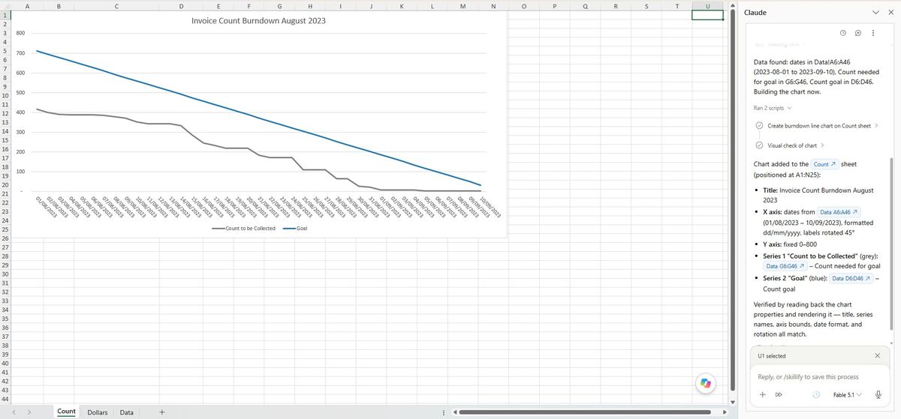
Task: Select the column U header
Action: point(707,4)
